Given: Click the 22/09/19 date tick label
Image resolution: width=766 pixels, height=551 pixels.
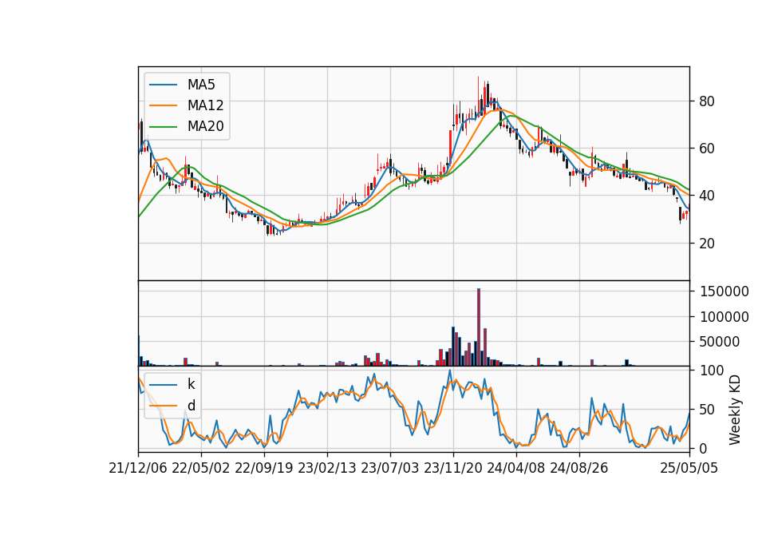Looking at the screenshot, I should tap(264, 468).
